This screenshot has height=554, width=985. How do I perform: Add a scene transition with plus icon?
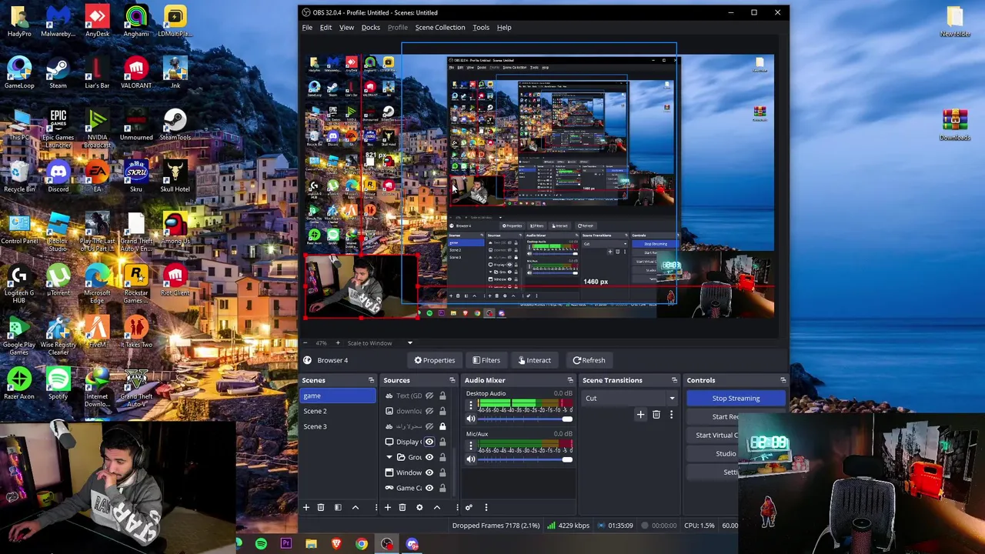640,415
